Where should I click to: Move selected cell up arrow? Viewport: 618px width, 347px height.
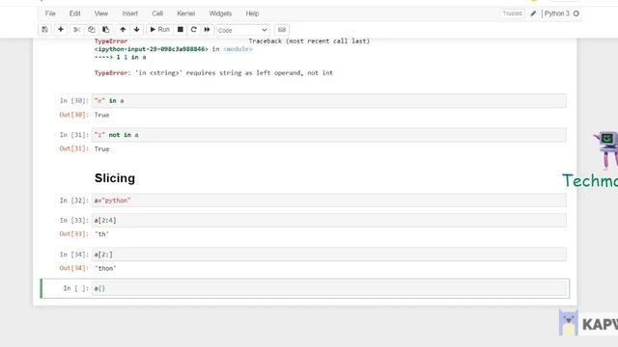pos(123,30)
